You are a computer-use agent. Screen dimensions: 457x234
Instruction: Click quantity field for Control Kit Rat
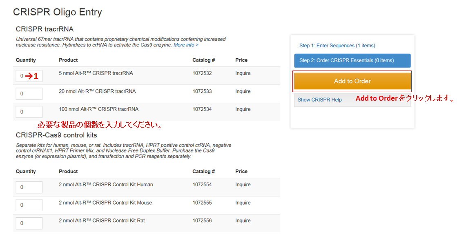pyautogui.click(x=29, y=223)
